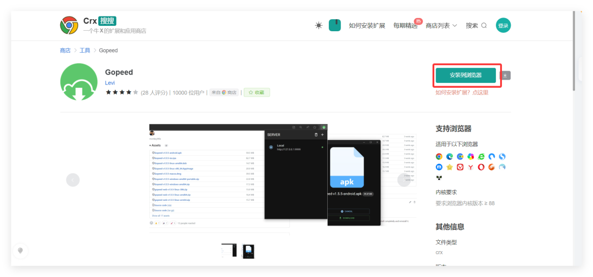Click 安装到浏览器 install button

click(x=466, y=75)
